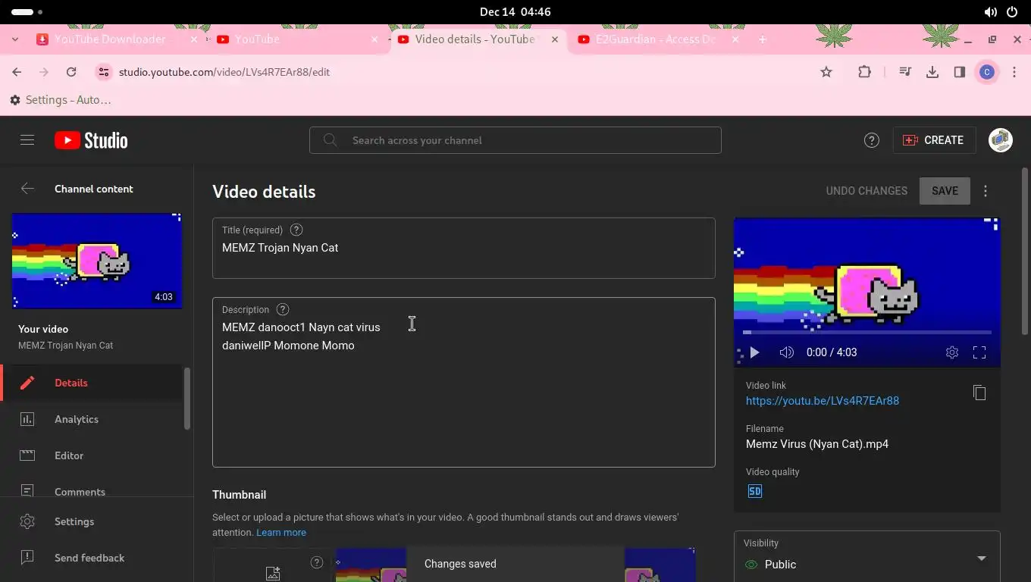Mute the video preview volume
This screenshot has height=582, width=1031.
click(x=787, y=352)
